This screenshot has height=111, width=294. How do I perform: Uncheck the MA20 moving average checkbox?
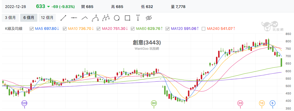point(98,29)
